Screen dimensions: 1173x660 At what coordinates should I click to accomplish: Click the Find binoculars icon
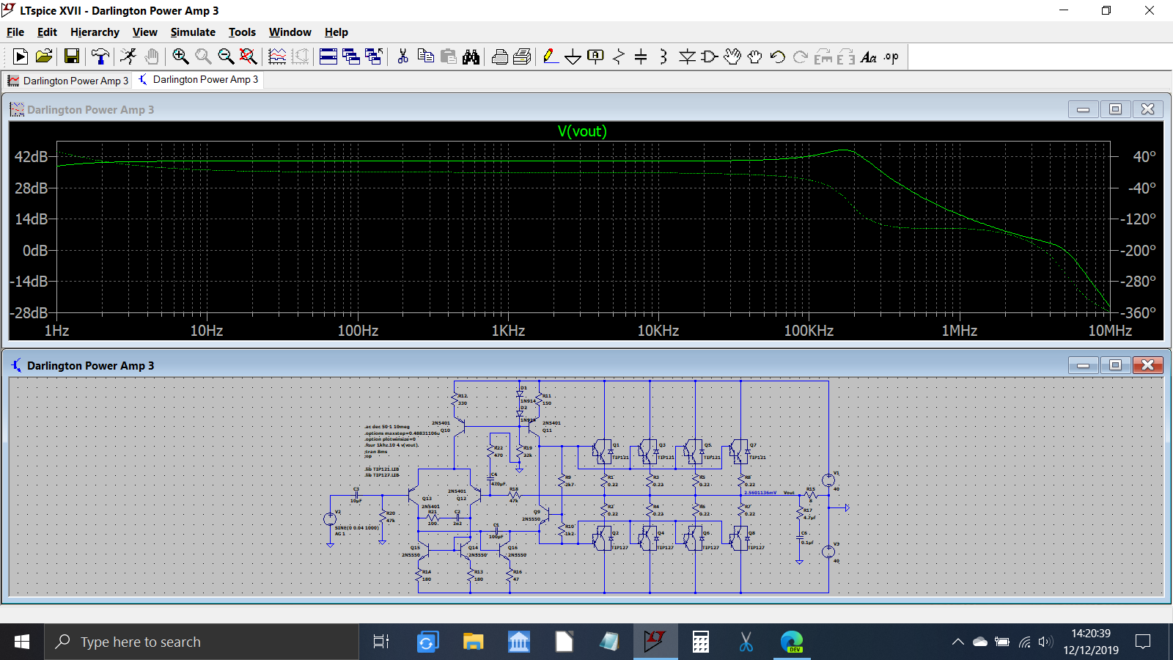pos(471,56)
